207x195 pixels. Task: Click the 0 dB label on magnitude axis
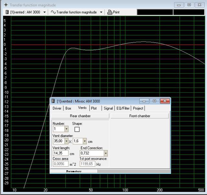click(x=5, y=44)
